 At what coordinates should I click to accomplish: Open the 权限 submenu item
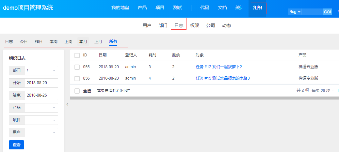pos(195,25)
